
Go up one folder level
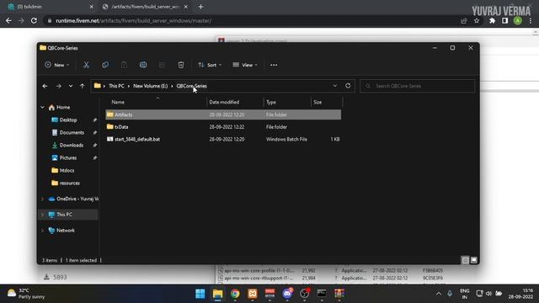[82, 86]
